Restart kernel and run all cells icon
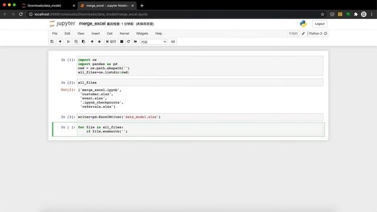377x212 pixels. click(x=135, y=42)
